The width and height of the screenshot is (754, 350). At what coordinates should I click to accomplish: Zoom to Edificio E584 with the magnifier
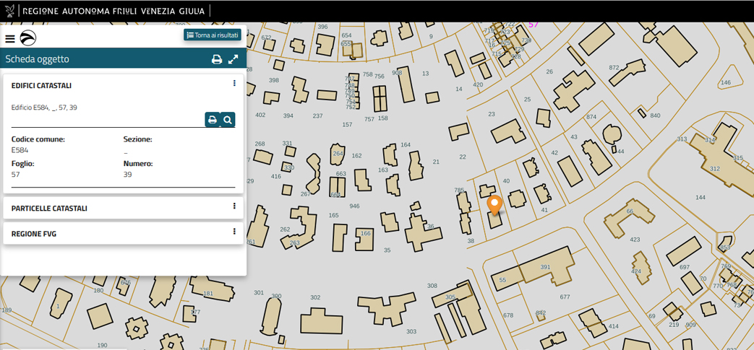coord(228,120)
